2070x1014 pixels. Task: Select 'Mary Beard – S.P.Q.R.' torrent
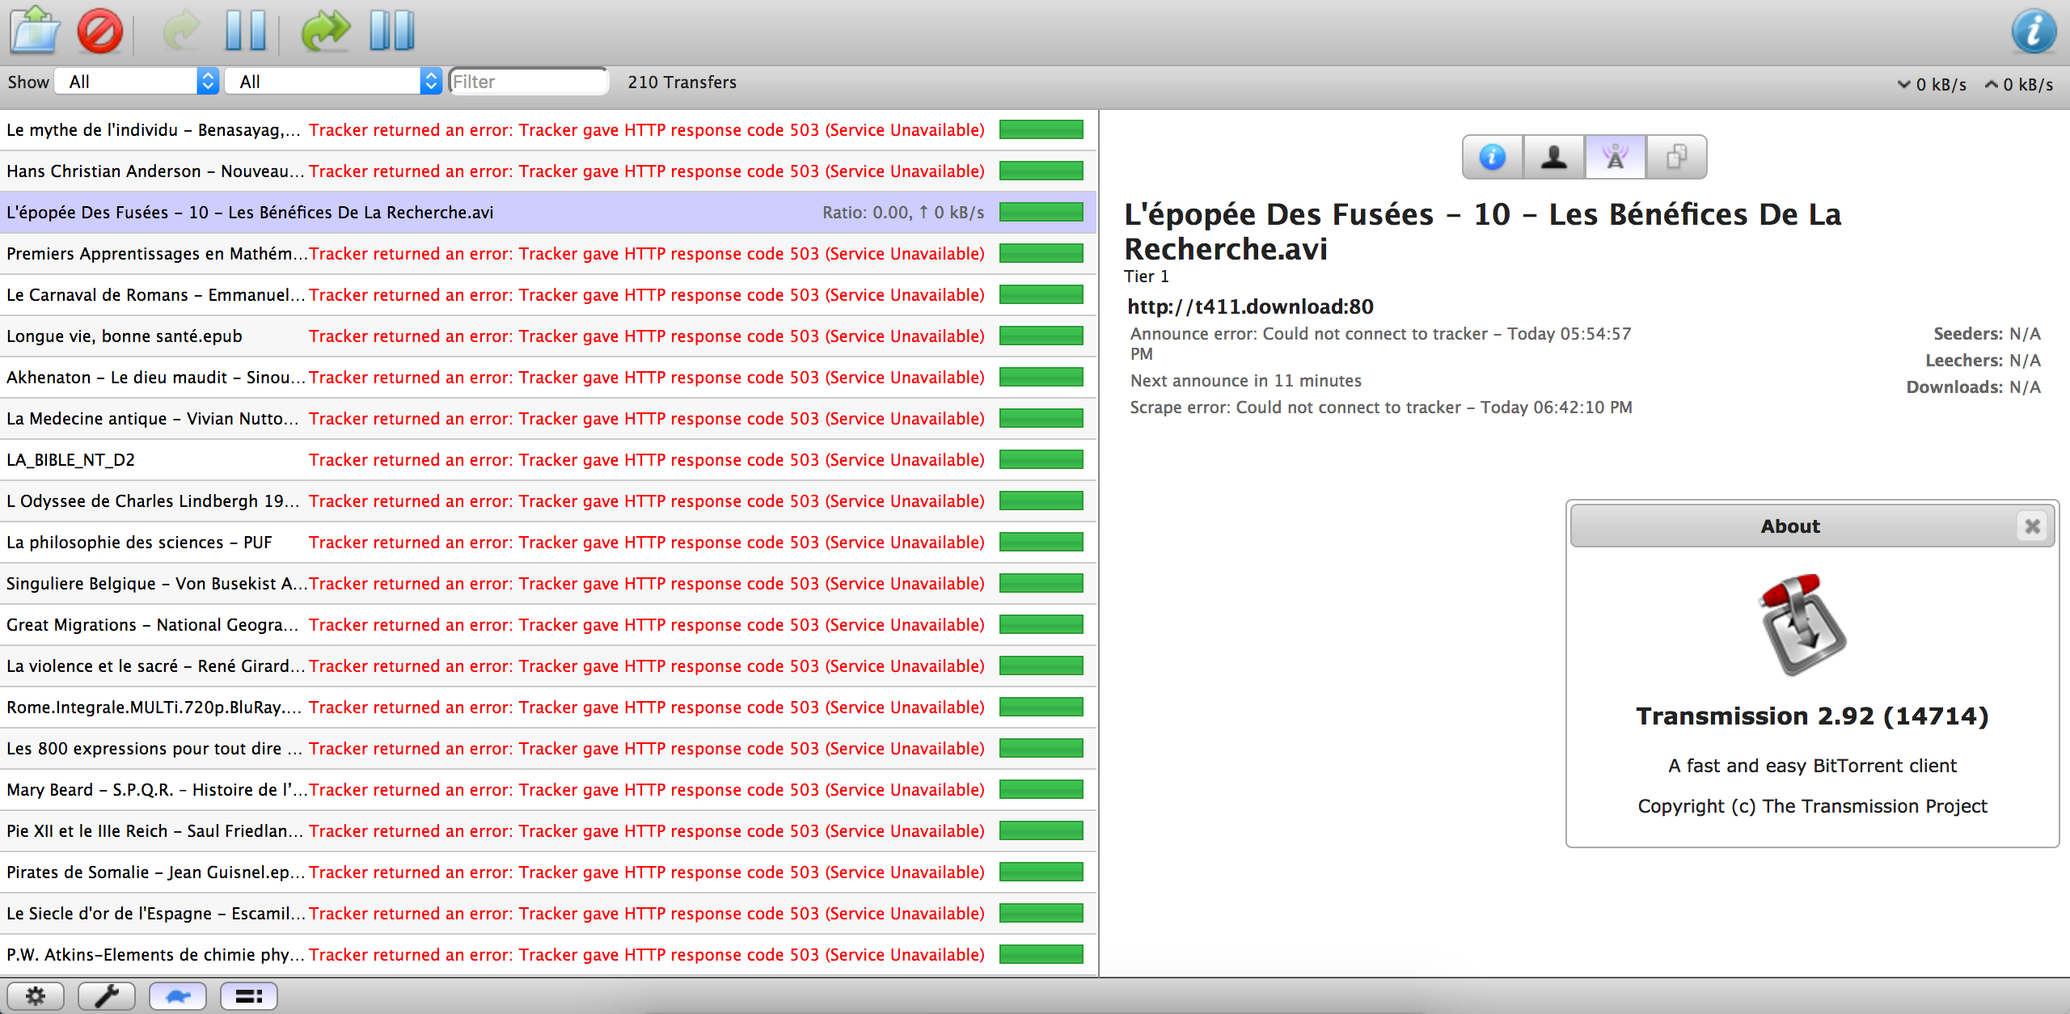point(548,790)
